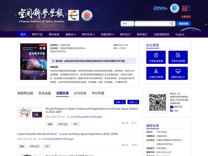Viewport: 208px width, 156px height.
Task: Click download icon beside 20
Action: 133,123
